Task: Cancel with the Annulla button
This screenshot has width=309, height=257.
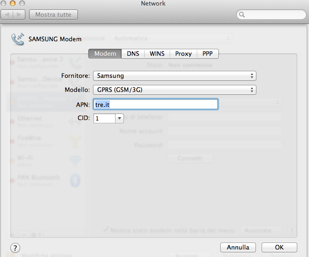Action: (x=238, y=247)
